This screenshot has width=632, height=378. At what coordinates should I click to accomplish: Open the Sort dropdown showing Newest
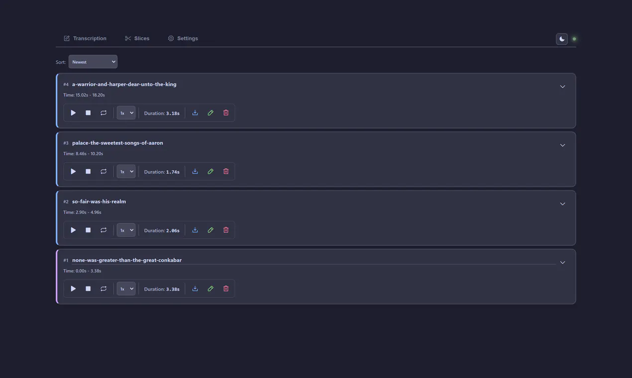(93, 62)
